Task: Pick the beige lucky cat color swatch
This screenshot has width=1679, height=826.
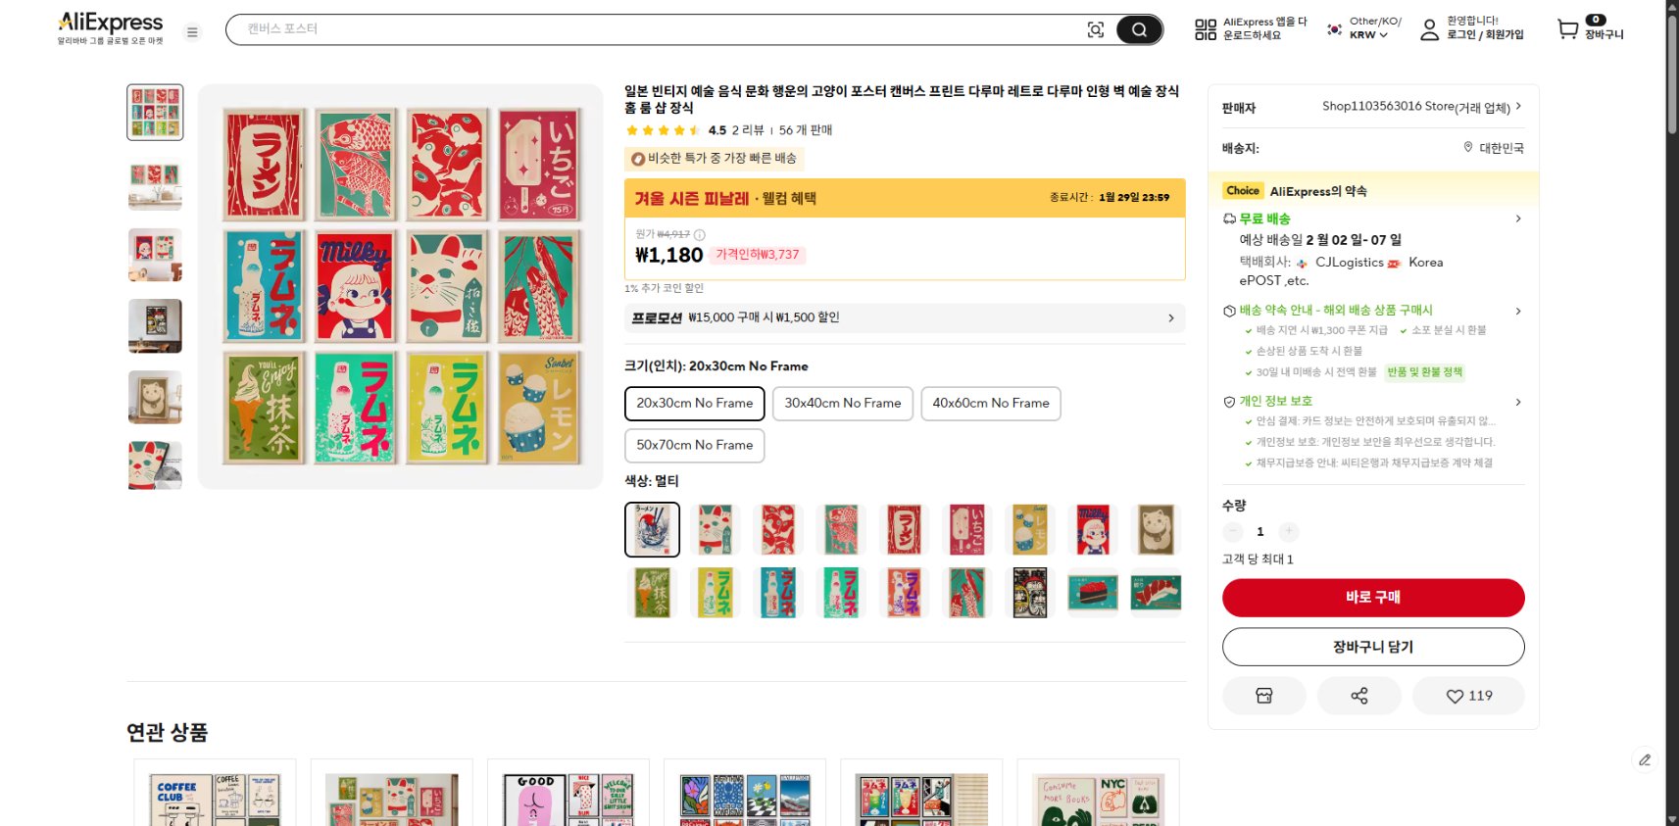Action: pyautogui.click(x=1157, y=529)
